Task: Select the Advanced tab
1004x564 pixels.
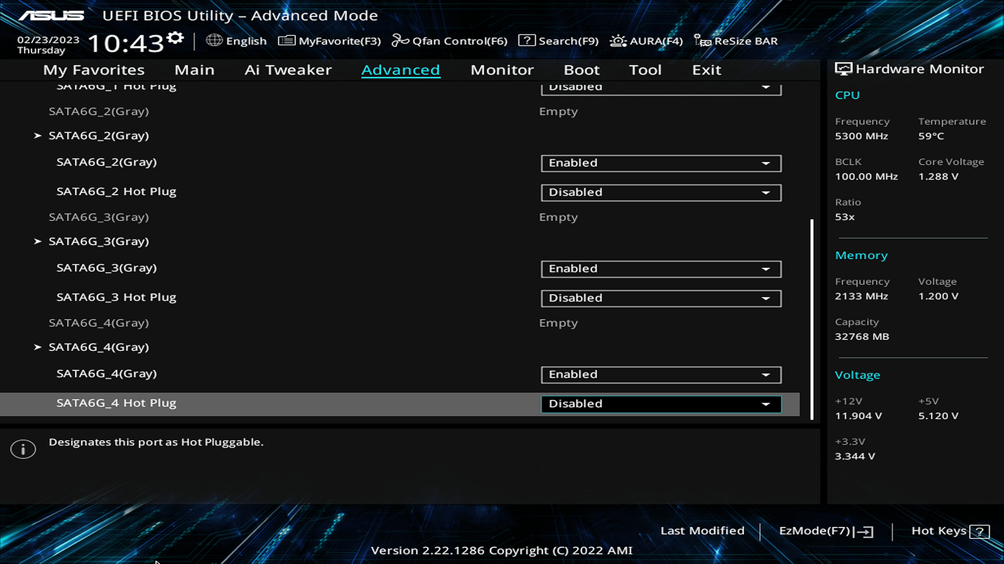Action: click(x=400, y=69)
